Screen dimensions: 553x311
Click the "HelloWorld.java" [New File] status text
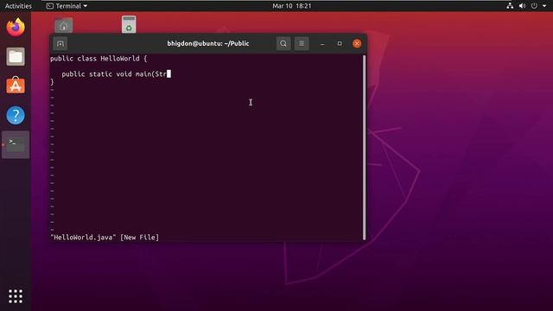105,238
